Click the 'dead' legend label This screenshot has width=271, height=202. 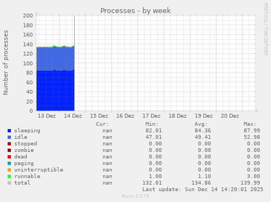[x=21, y=157]
